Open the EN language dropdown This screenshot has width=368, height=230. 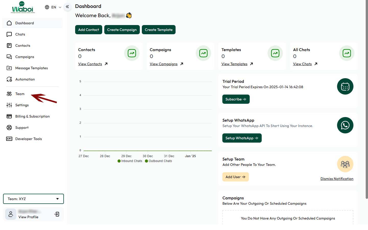[53, 7]
